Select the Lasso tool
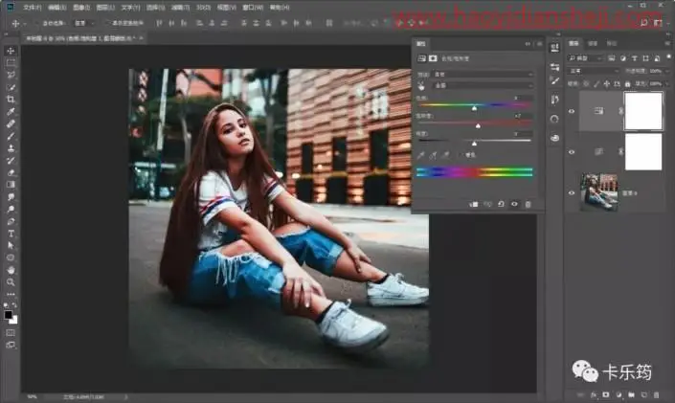 [x=11, y=75]
